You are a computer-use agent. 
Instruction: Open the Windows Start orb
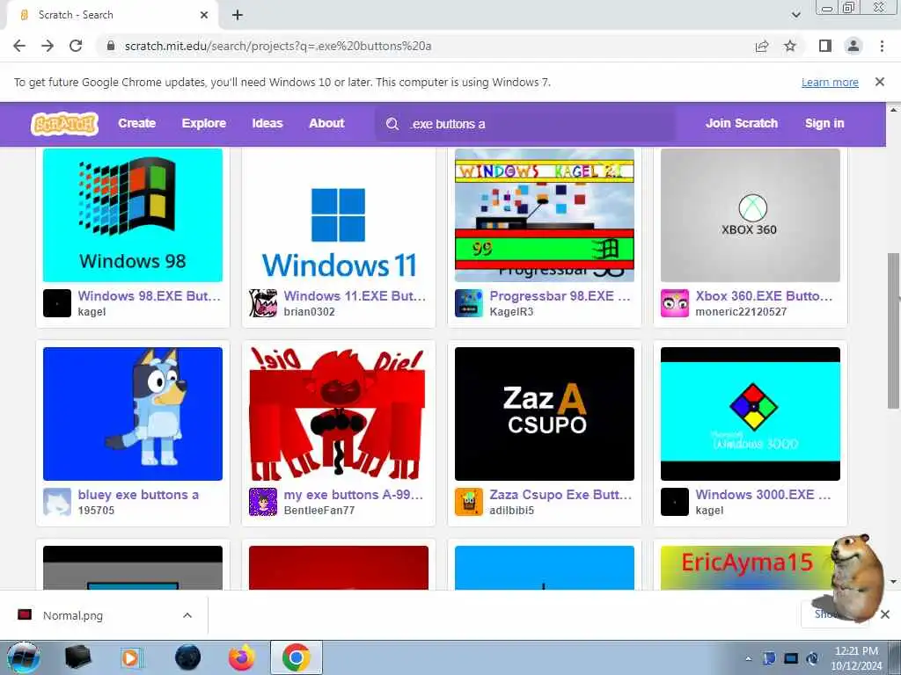24,657
